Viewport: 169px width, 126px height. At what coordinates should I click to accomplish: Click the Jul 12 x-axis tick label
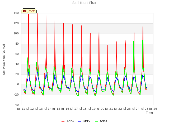pos(30,109)
